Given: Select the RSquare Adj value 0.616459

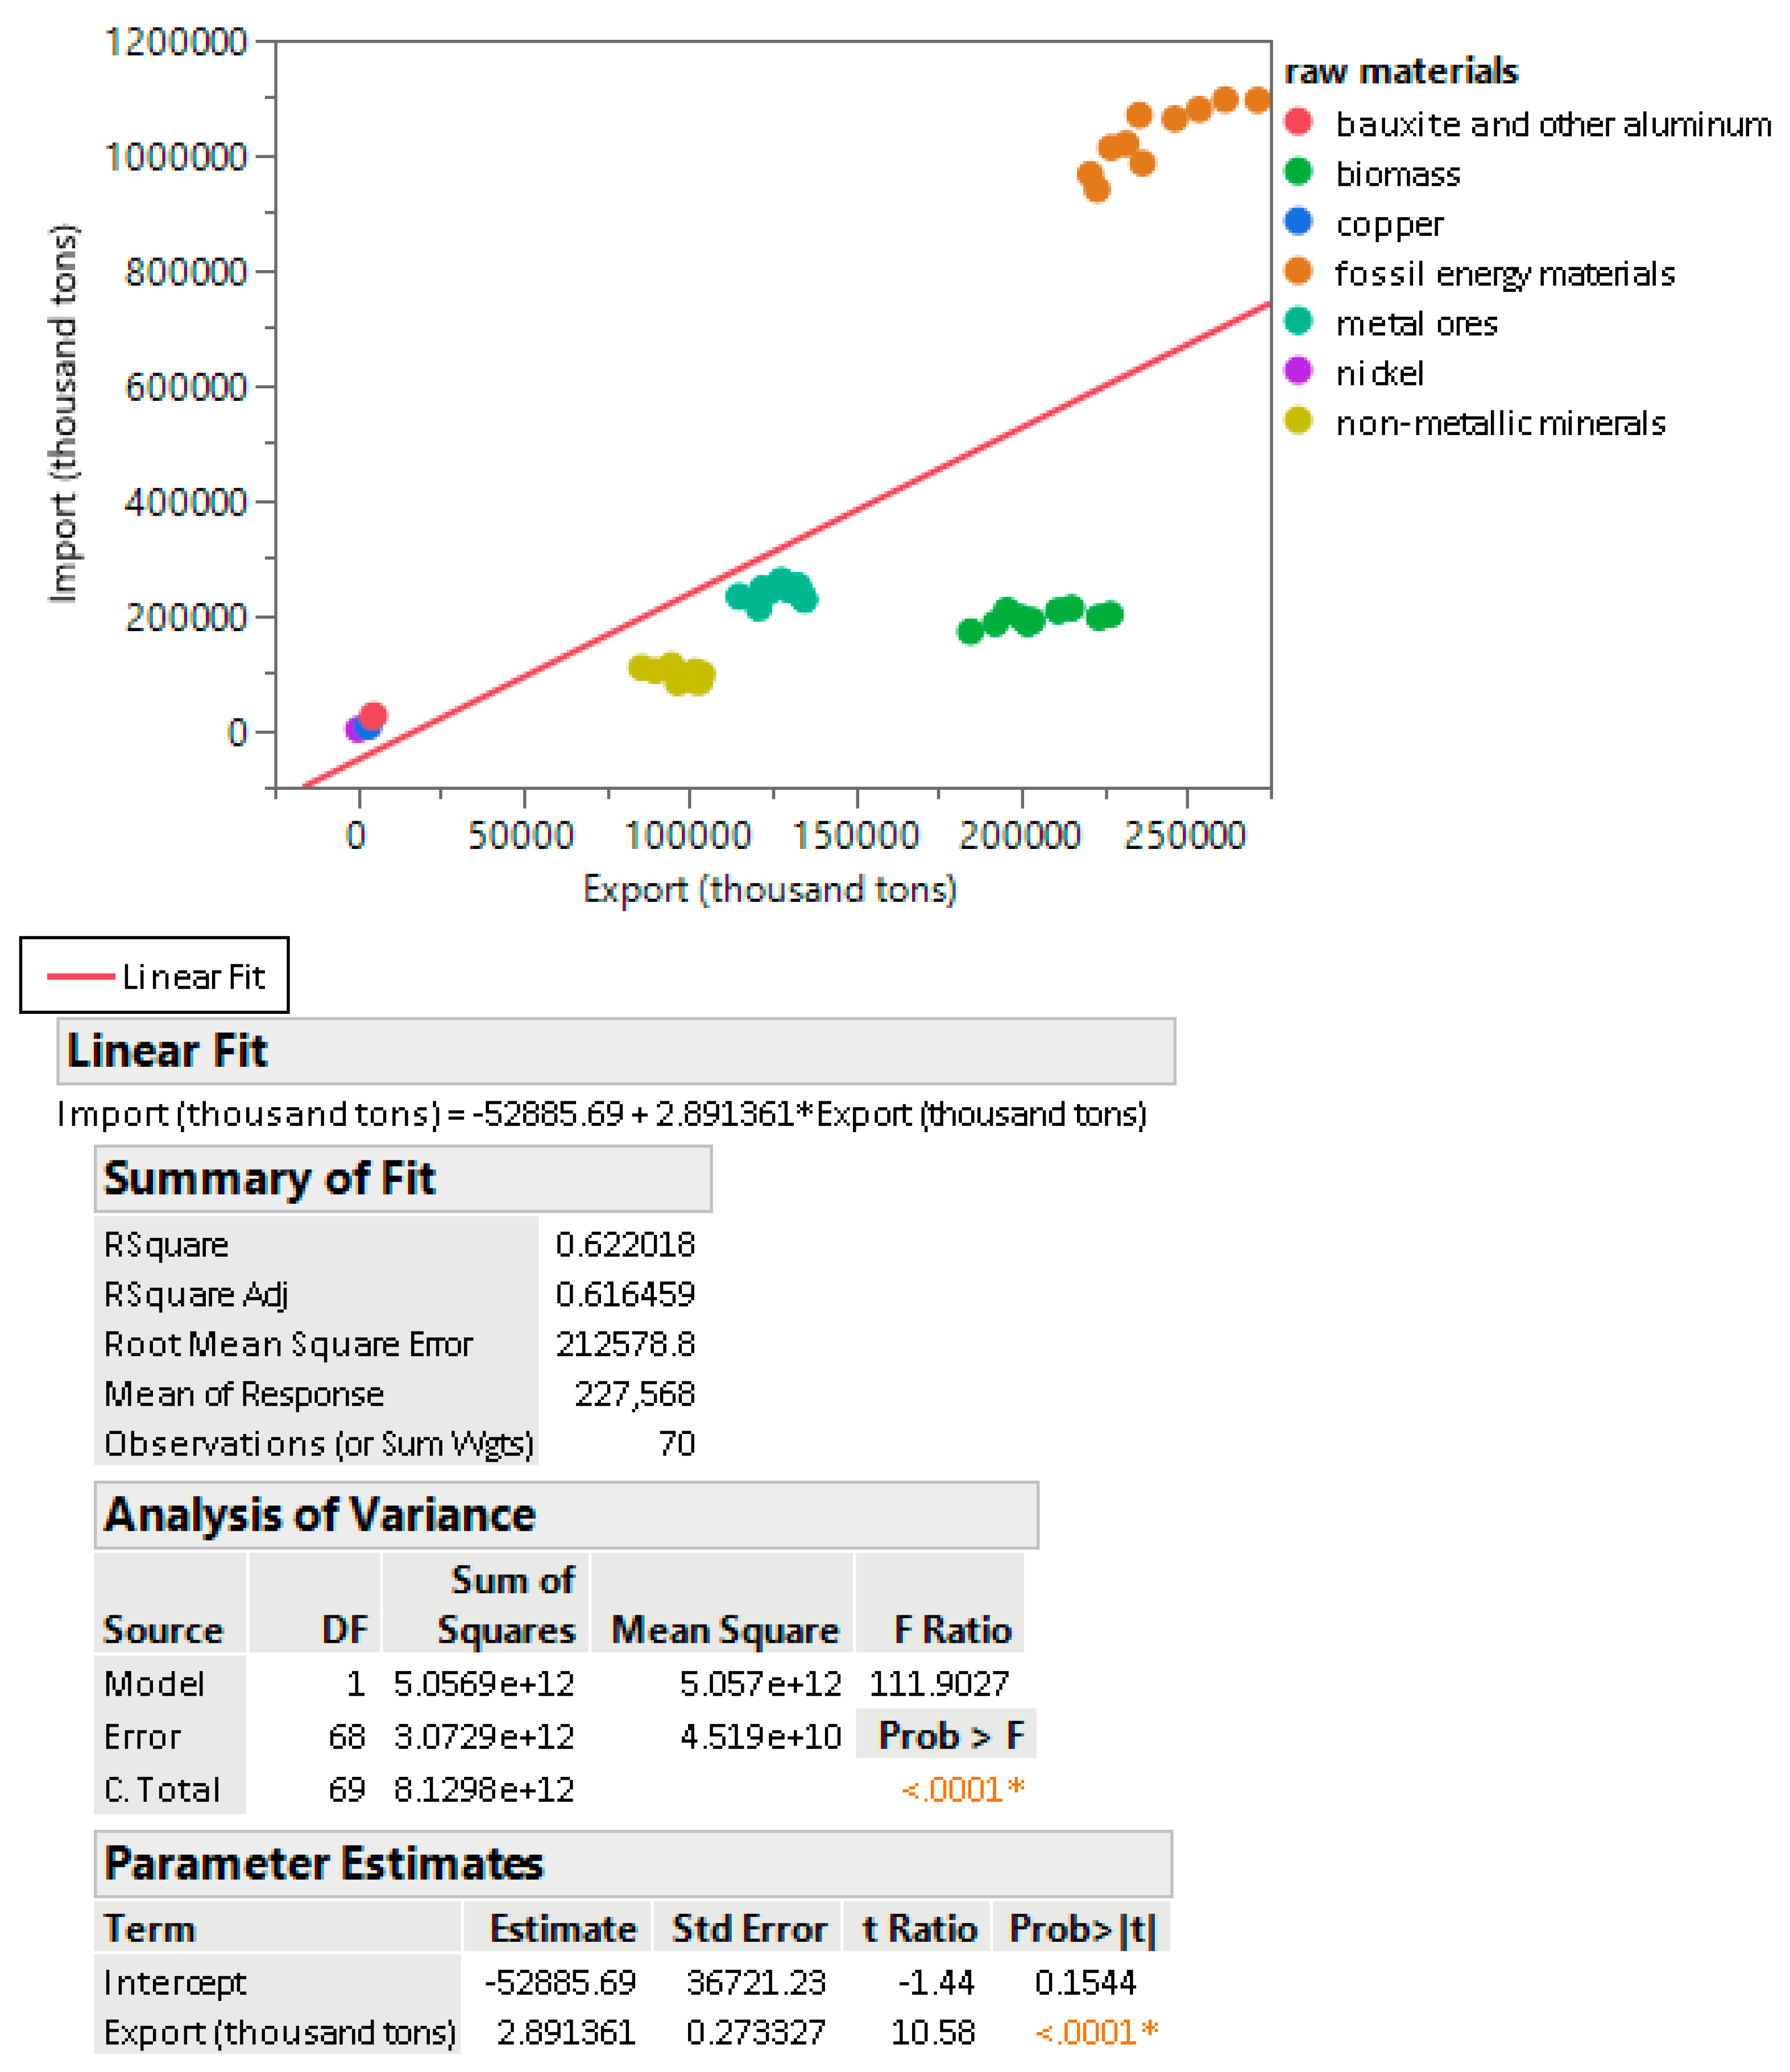Looking at the screenshot, I should pos(625,1295).
